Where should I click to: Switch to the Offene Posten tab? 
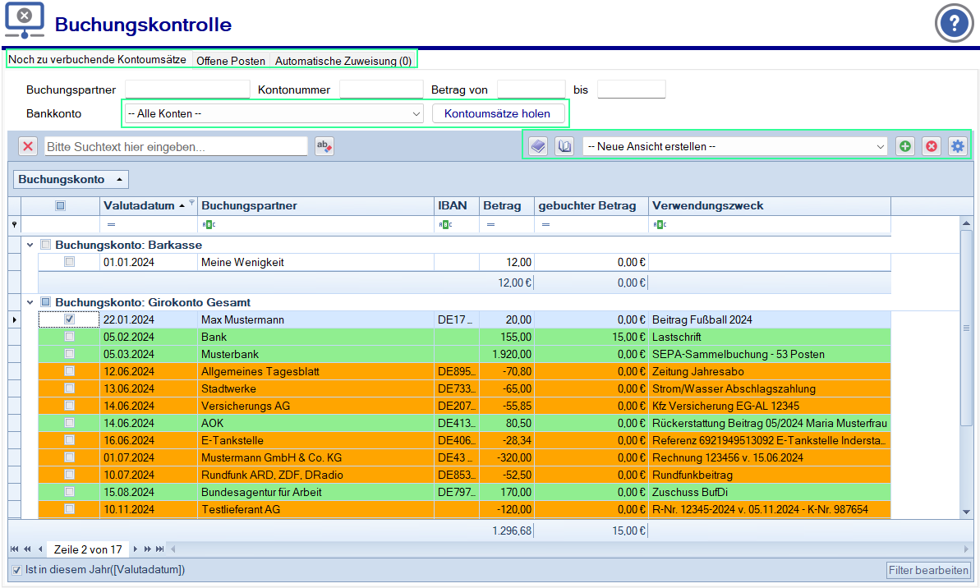tap(231, 61)
